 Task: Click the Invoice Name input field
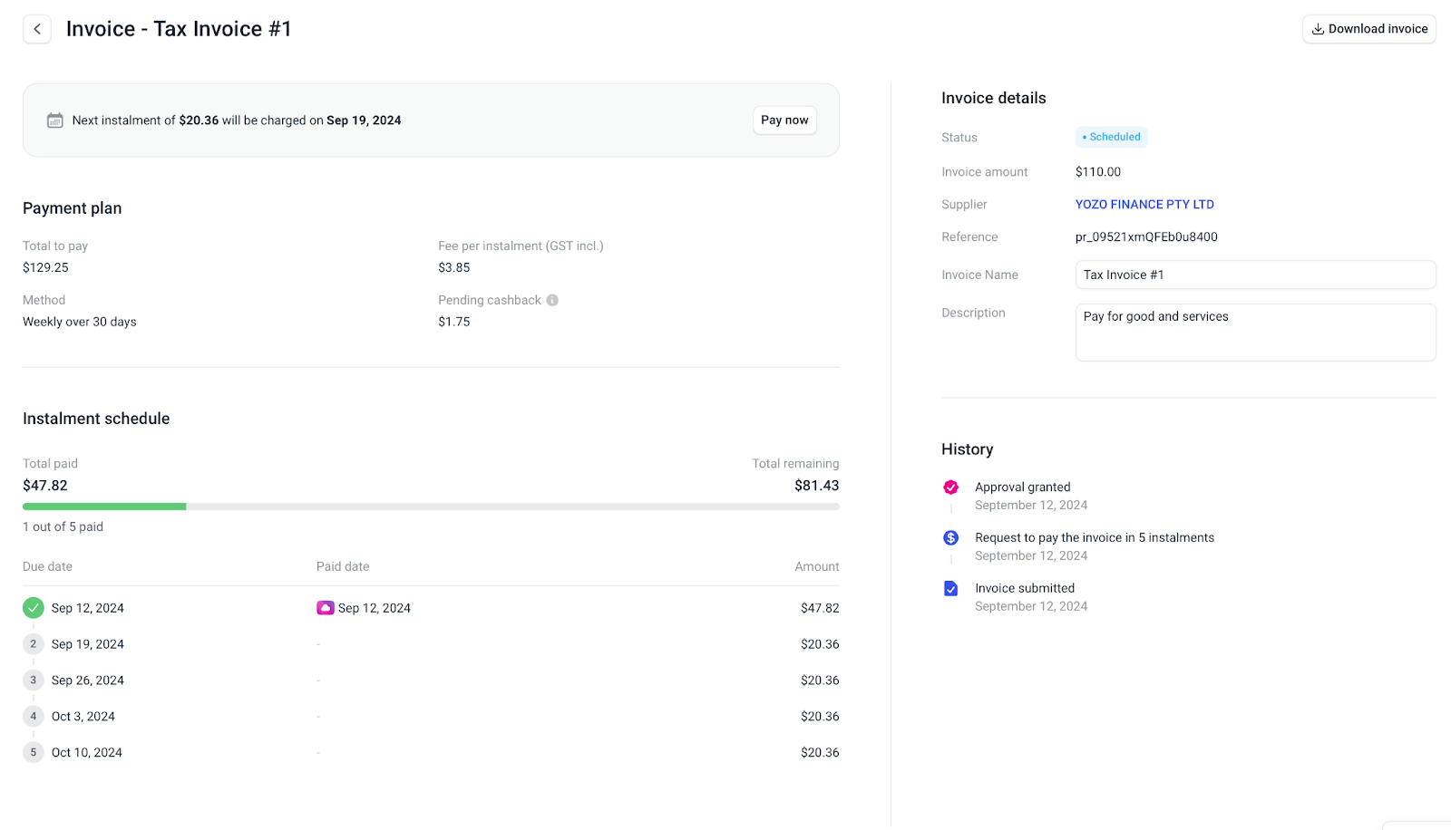pos(1255,275)
